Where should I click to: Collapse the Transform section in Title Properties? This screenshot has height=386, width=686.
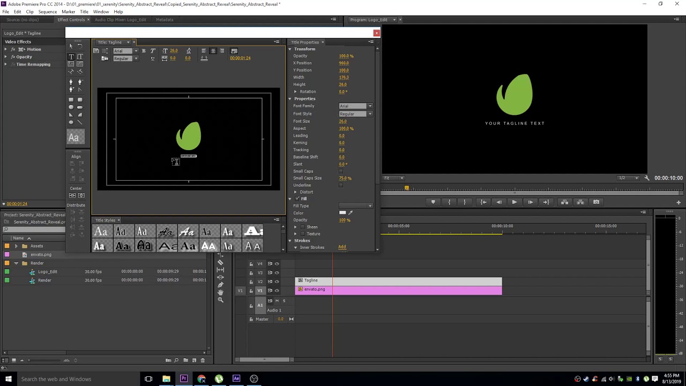tap(290, 49)
